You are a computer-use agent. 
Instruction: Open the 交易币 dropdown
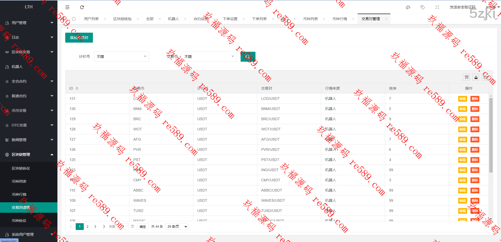(209, 56)
